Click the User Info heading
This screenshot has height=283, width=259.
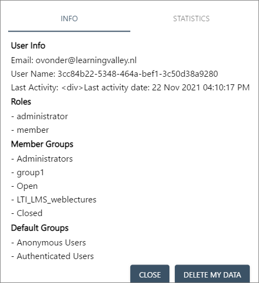click(28, 46)
